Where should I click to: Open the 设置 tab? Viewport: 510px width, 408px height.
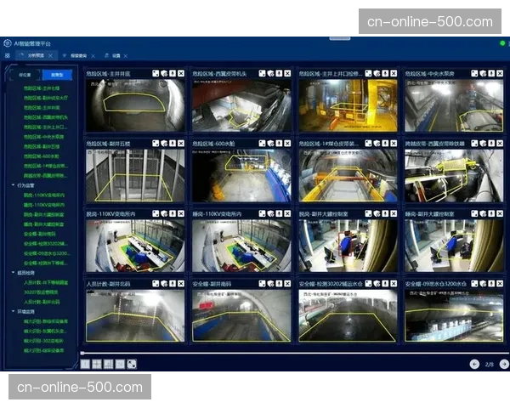[x=116, y=56]
